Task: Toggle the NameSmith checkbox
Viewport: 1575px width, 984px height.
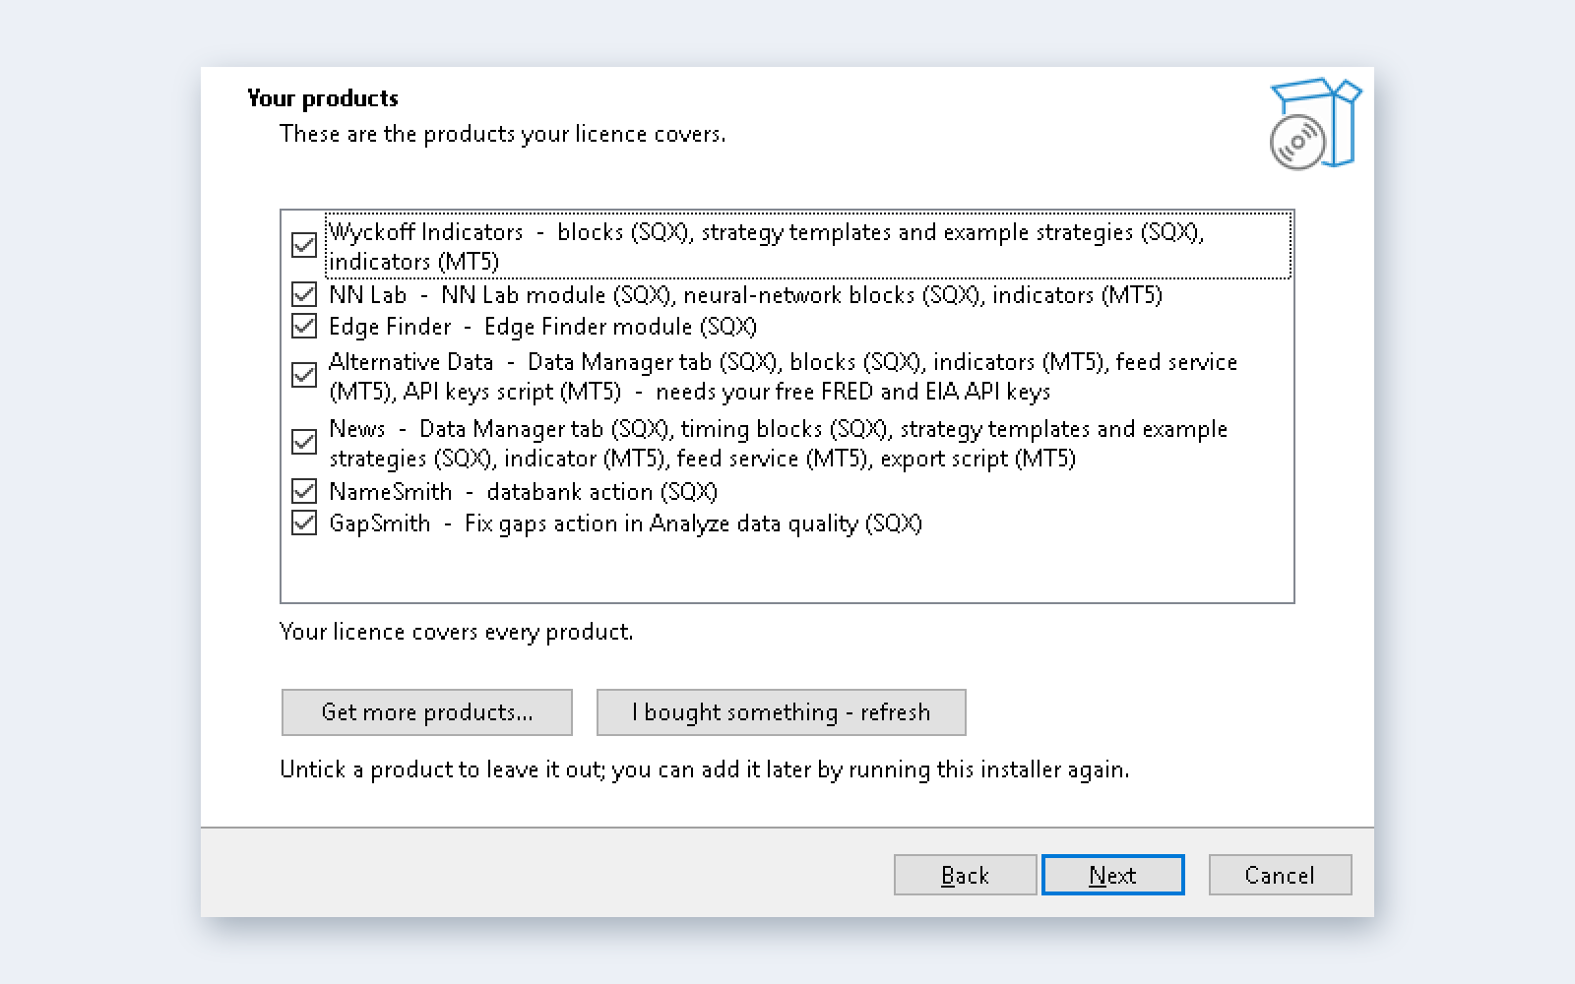Action: point(304,491)
